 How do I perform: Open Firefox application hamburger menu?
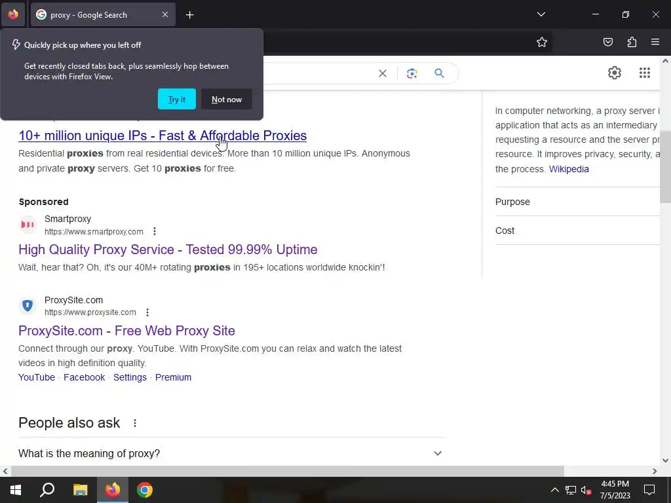click(655, 42)
